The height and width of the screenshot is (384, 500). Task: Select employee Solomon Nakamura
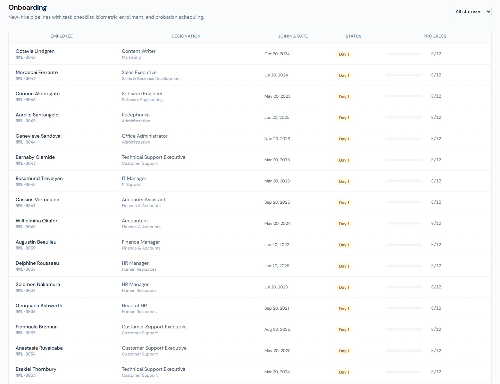pos(38,284)
